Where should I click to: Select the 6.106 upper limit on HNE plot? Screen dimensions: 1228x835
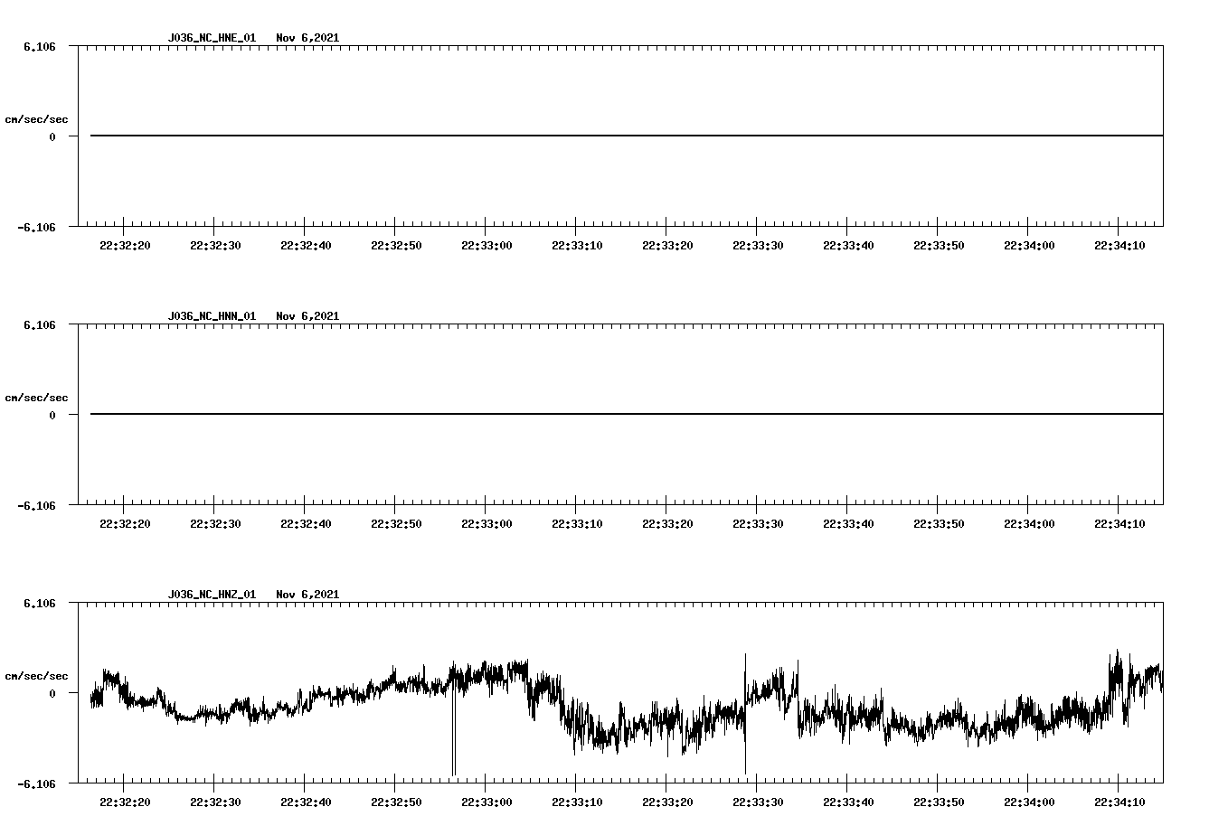(x=40, y=46)
